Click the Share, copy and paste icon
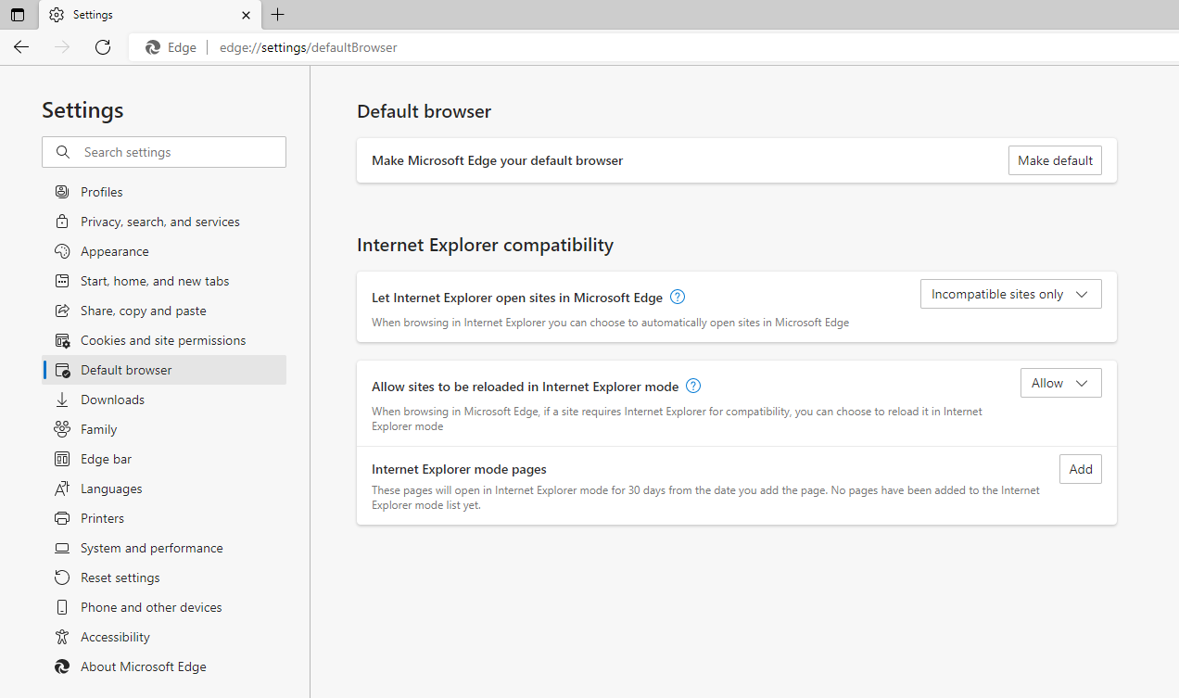The height and width of the screenshot is (698, 1179). pos(62,311)
